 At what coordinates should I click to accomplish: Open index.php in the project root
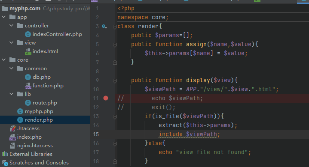click(29, 137)
